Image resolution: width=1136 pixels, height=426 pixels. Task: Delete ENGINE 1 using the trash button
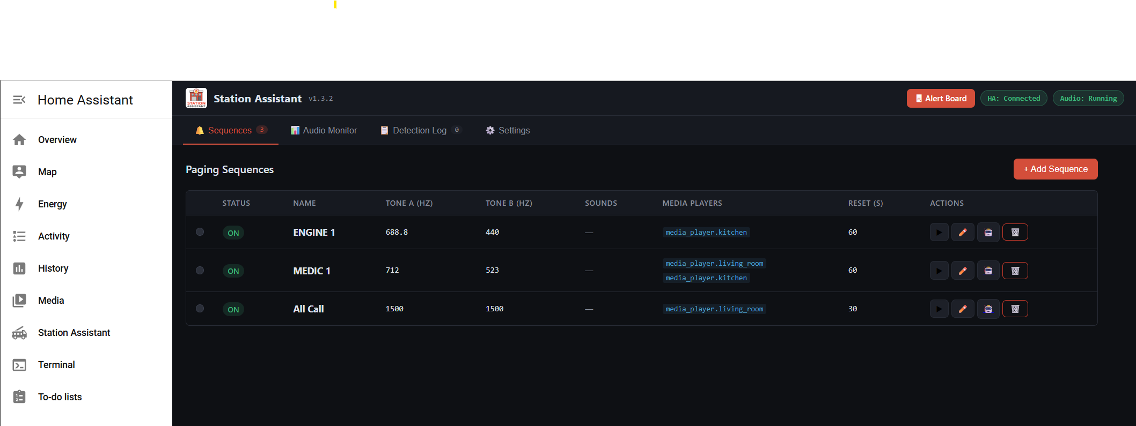[1015, 233]
